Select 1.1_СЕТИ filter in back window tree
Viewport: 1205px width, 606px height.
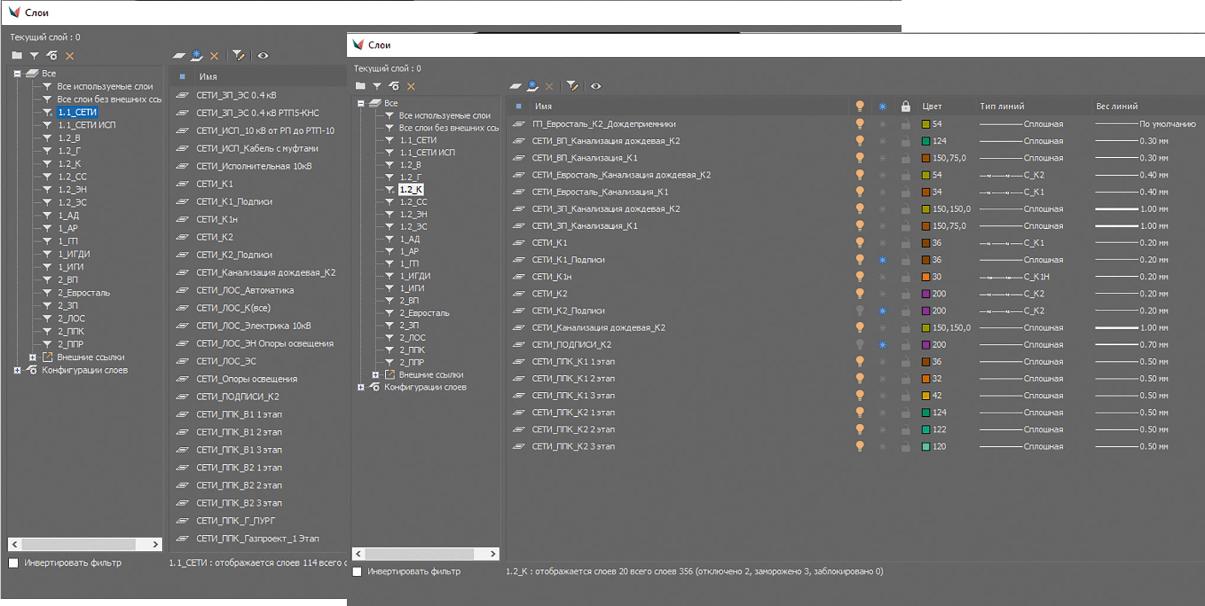click(x=77, y=112)
